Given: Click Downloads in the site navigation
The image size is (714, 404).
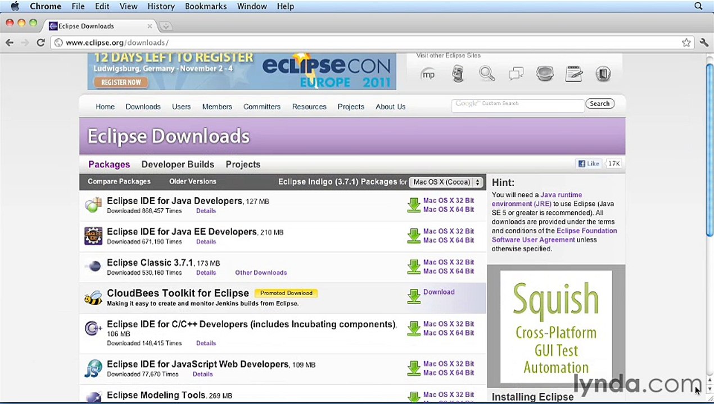Looking at the screenshot, I should coord(143,107).
